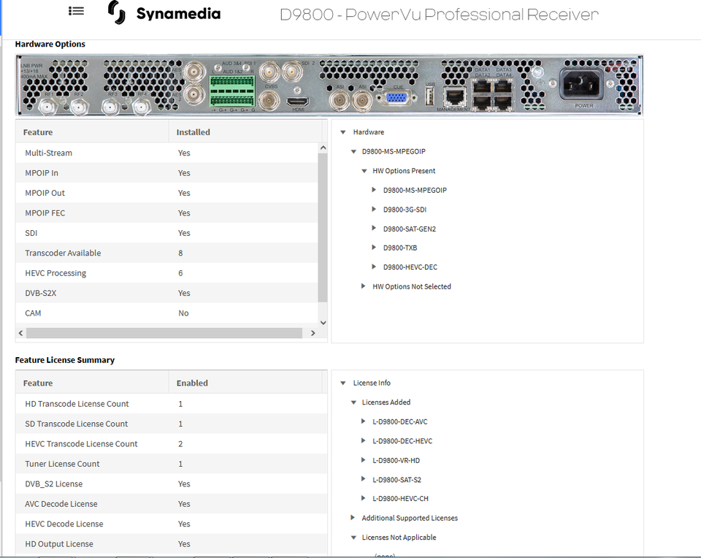Collapse the Hardware tree root
Screen dimensions: 701x558
[x=342, y=132]
